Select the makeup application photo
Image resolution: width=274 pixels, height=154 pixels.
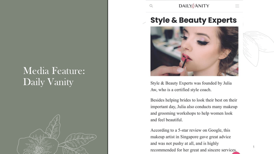(x=194, y=51)
